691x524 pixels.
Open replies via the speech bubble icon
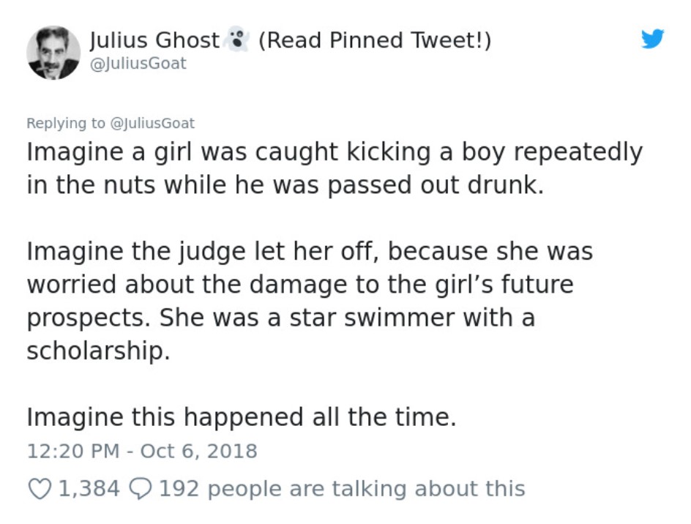pos(141,489)
